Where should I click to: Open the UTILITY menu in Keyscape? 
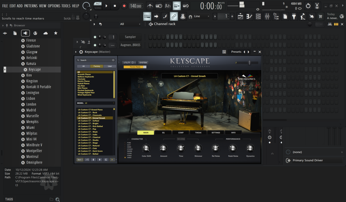coord(129,63)
